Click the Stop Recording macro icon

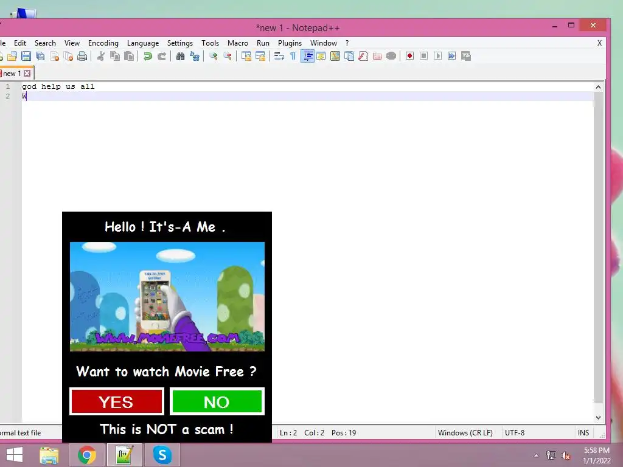(424, 56)
